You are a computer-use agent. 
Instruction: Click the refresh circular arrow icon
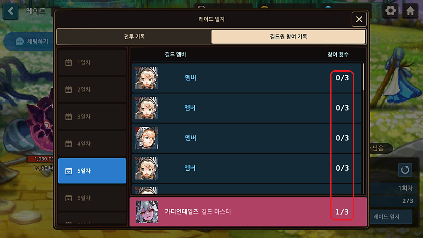tap(405, 170)
